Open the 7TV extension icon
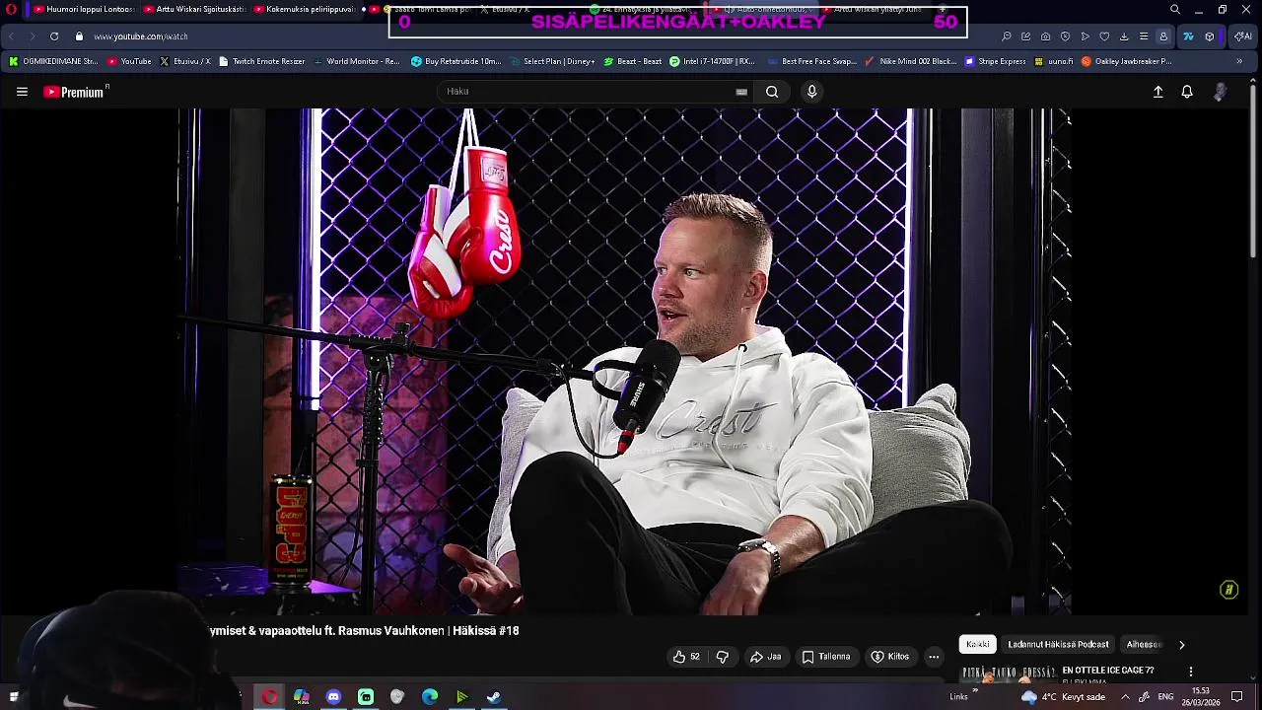Viewport: 1262px width, 710px height. point(1188,36)
